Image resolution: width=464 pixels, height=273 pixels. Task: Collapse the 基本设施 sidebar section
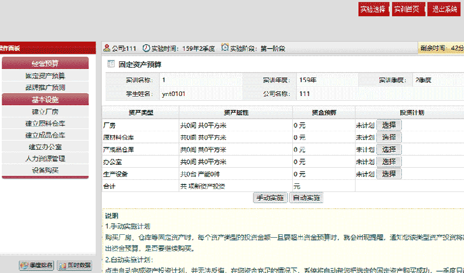[x=45, y=99]
